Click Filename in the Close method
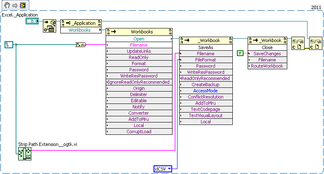Image resolution: width=324 pixels, height=174 pixels. pos(267,60)
